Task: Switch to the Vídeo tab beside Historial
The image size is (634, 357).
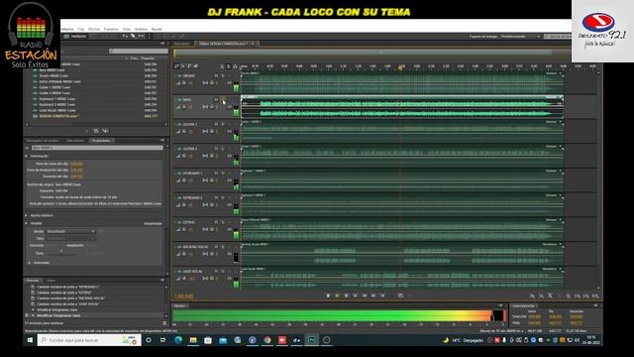Action: click(51, 280)
